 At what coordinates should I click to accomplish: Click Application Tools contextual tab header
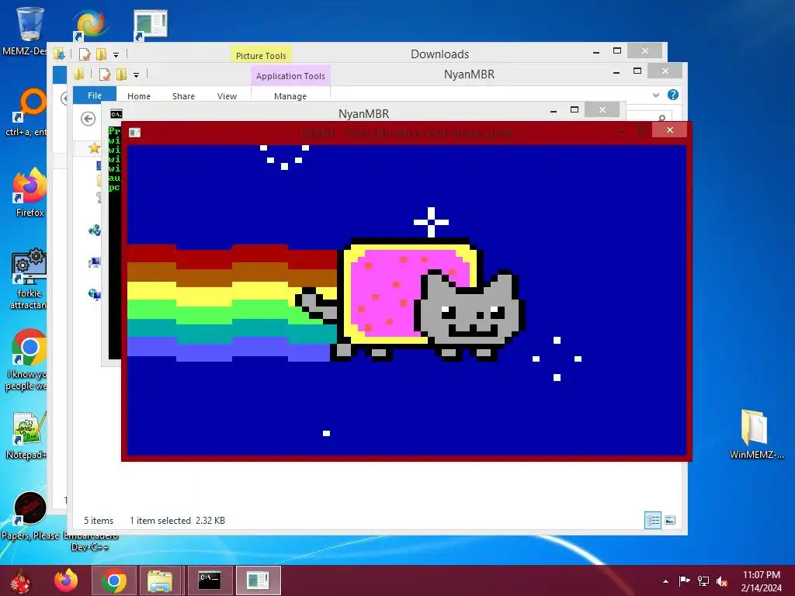[290, 75]
